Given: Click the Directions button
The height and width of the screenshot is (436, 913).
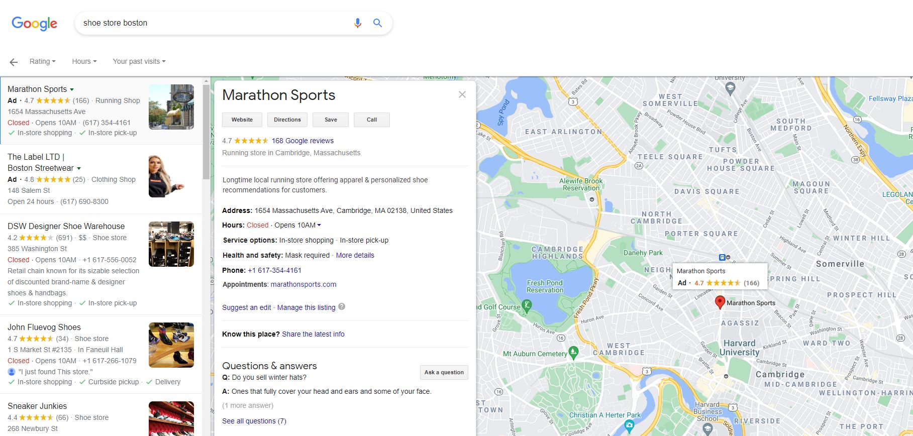Looking at the screenshot, I should pyautogui.click(x=287, y=120).
